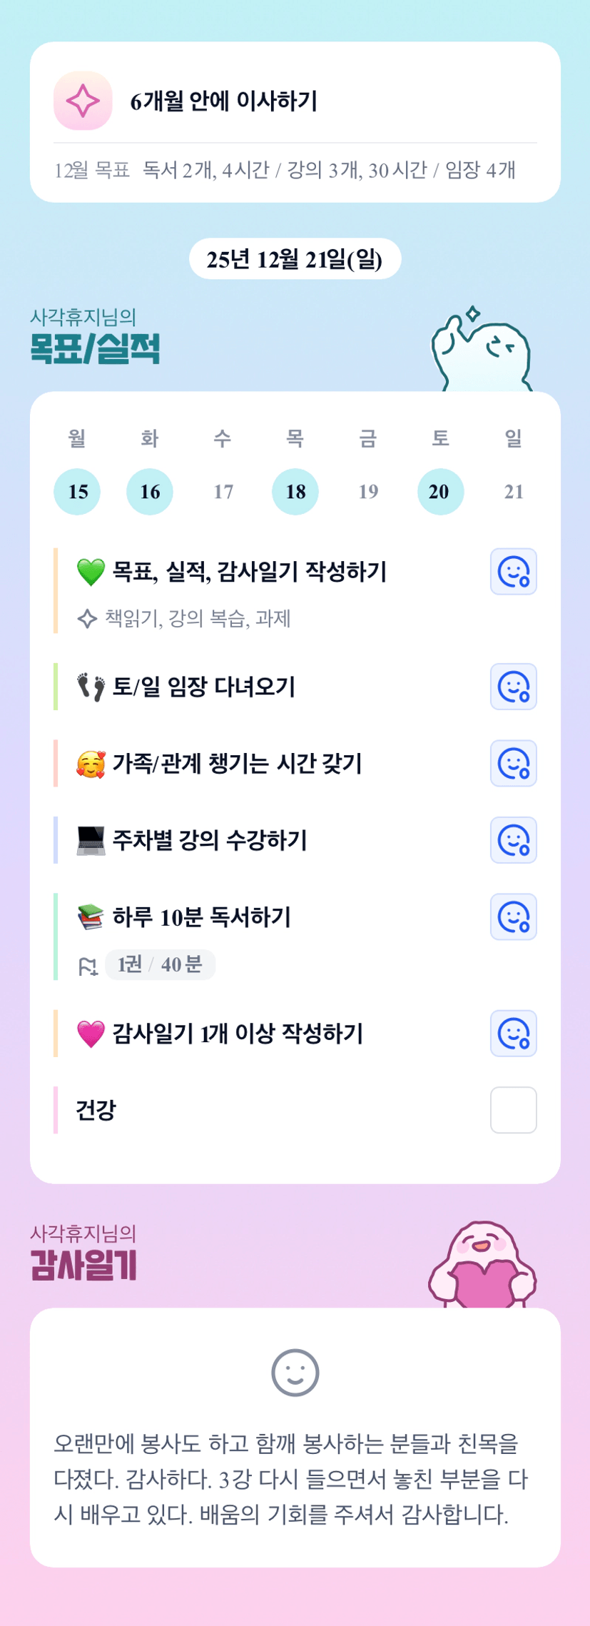The image size is (590, 1626).
Task: Click the pink sparkle goal icon
Action: click(x=83, y=101)
